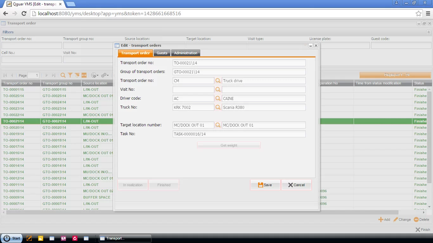Minimize the Edit transport orders dialog

310,45
